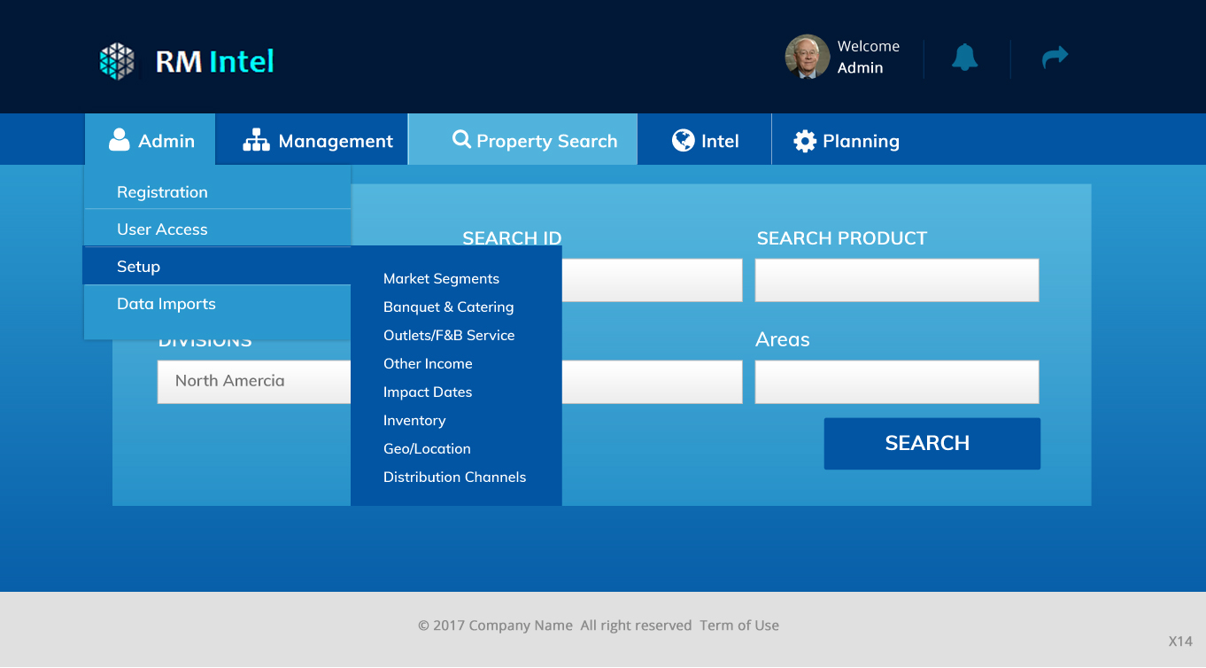Select the share arrow icon
Image resolution: width=1206 pixels, height=668 pixels.
[1055, 56]
